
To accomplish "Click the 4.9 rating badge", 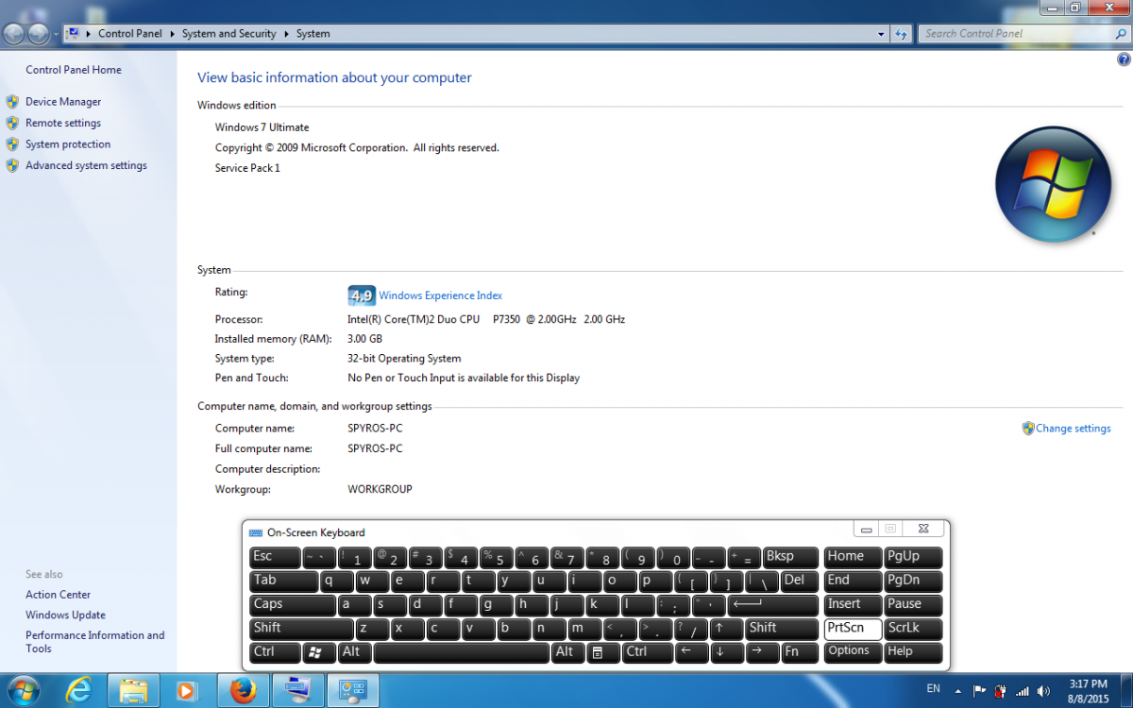I will (362, 295).
